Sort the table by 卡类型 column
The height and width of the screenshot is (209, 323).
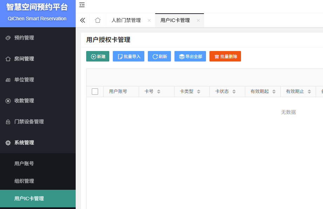[198, 92]
